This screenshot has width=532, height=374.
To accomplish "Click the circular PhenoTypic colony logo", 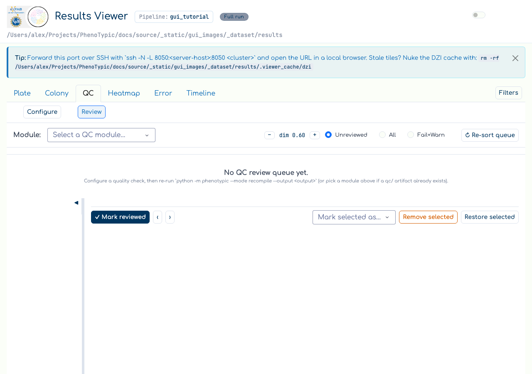I will pyautogui.click(x=38, y=17).
